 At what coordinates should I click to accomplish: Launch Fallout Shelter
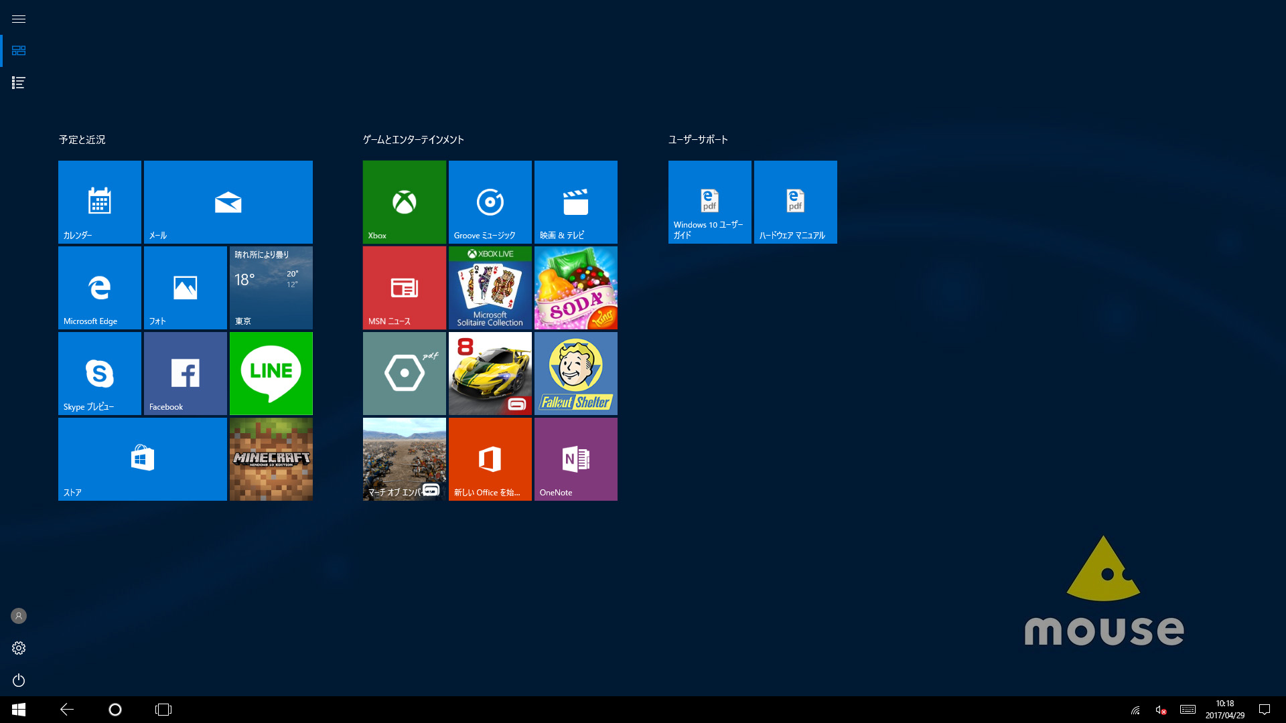575,373
